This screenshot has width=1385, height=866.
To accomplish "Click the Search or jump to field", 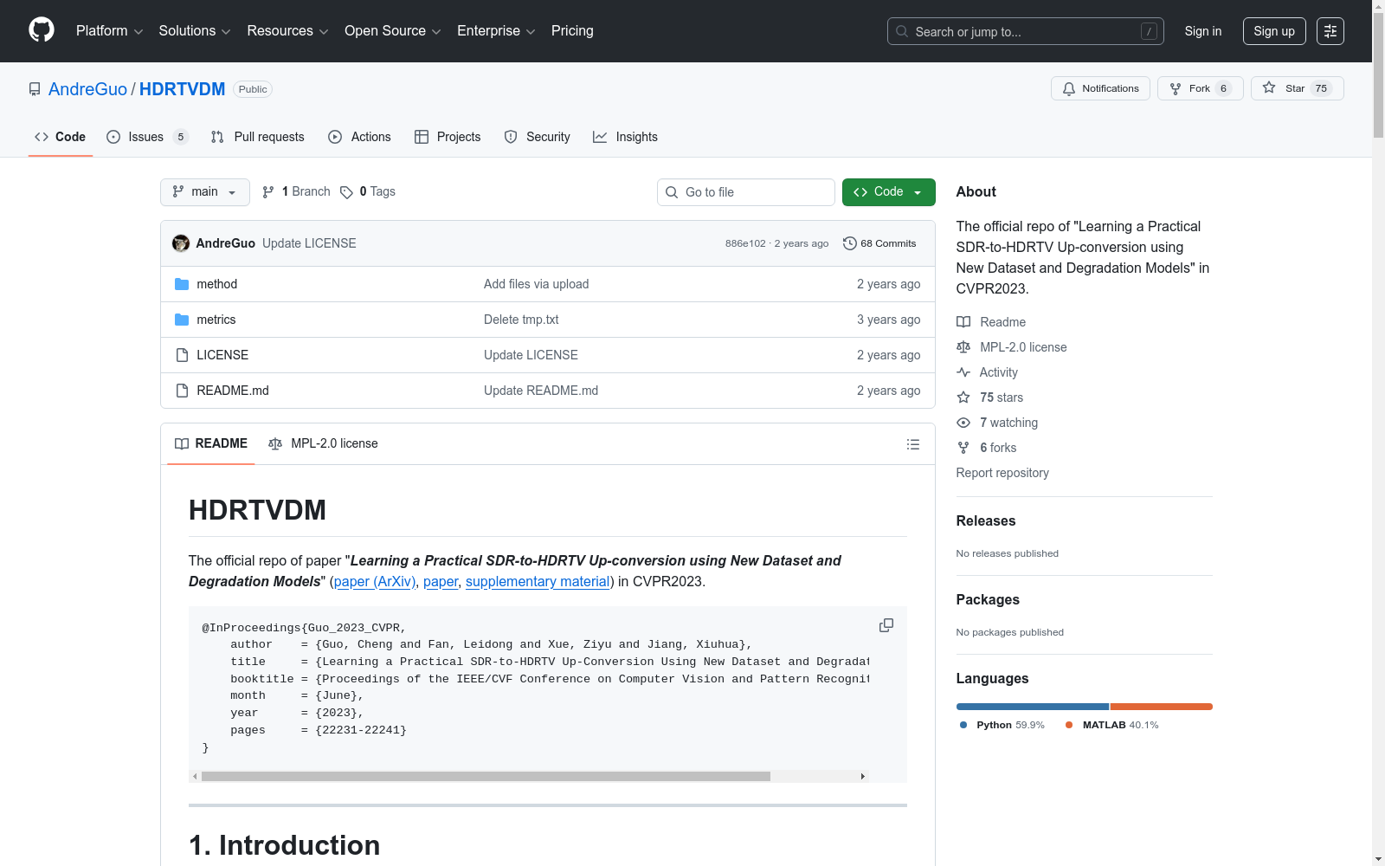I will [1026, 31].
